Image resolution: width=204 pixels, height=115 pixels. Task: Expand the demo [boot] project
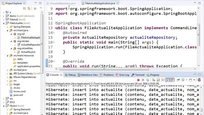[x=4, y=16]
